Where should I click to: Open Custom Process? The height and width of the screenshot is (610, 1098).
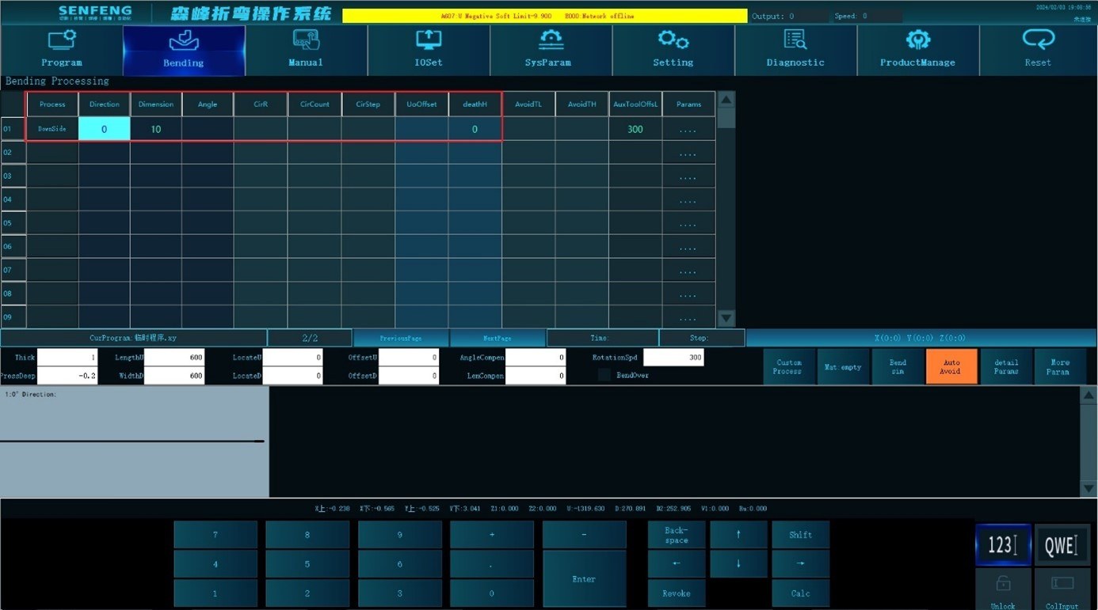coord(788,366)
